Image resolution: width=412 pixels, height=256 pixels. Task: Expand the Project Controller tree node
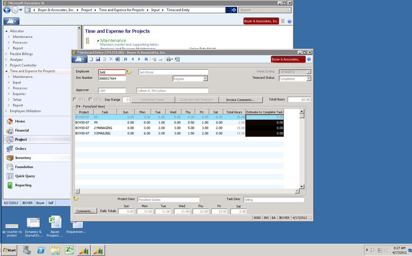click(x=6, y=65)
